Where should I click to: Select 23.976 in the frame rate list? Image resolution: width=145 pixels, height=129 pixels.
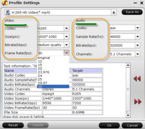[53, 72]
